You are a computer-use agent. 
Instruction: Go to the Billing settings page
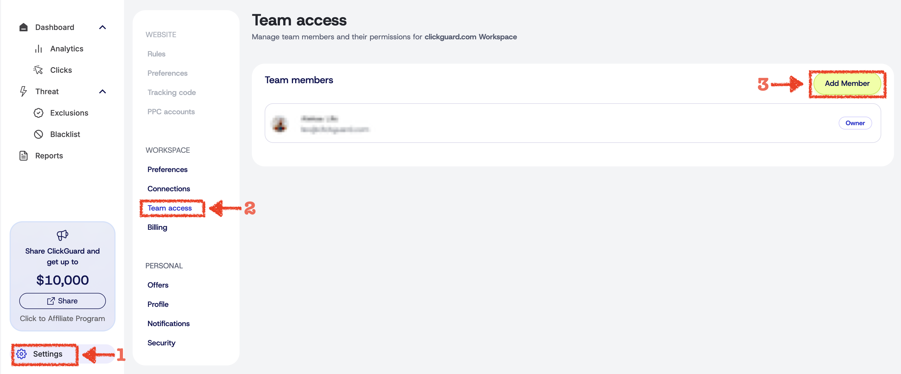pos(157,227)
